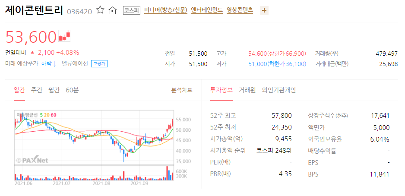Image resolution: width=405 pixels, height=196 pixels.
Task: Click the 하락 ↓ forecast link
Action: coord(48,63)
